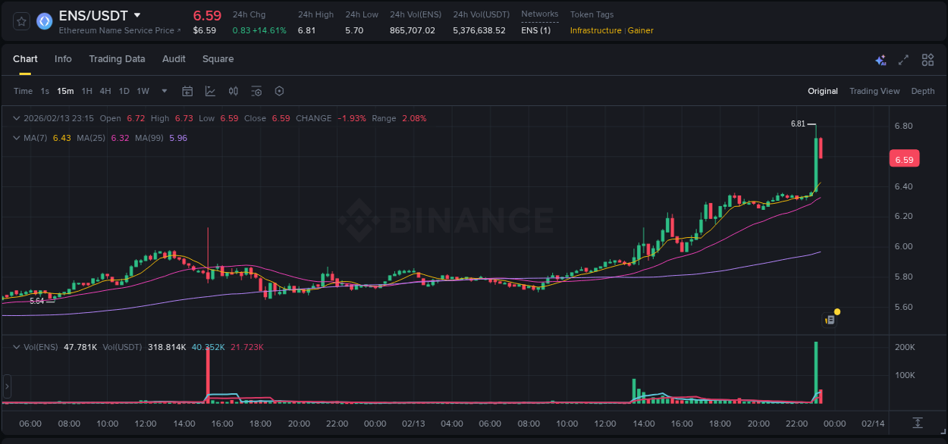Expand chart to fullscreen with arrow icon
This screenshot has width=948, height=444.
pyautogui.click(x=903, y=59)
